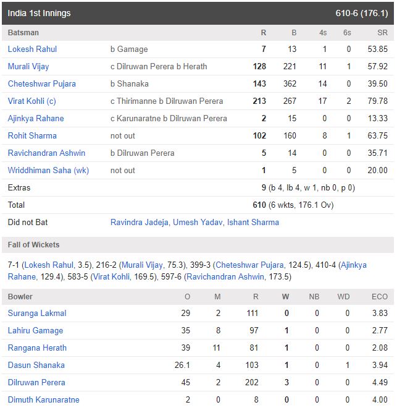Viewport: 397px width, 410px height.
Task: Open Cheteshwar Pujara in Fall of Wickets
Action: pyautogui.click(x=250, y=265)
